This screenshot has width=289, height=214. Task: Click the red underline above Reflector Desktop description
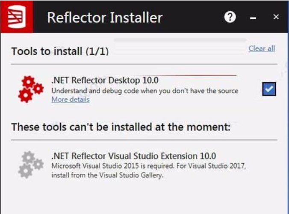tap(191, 75)
